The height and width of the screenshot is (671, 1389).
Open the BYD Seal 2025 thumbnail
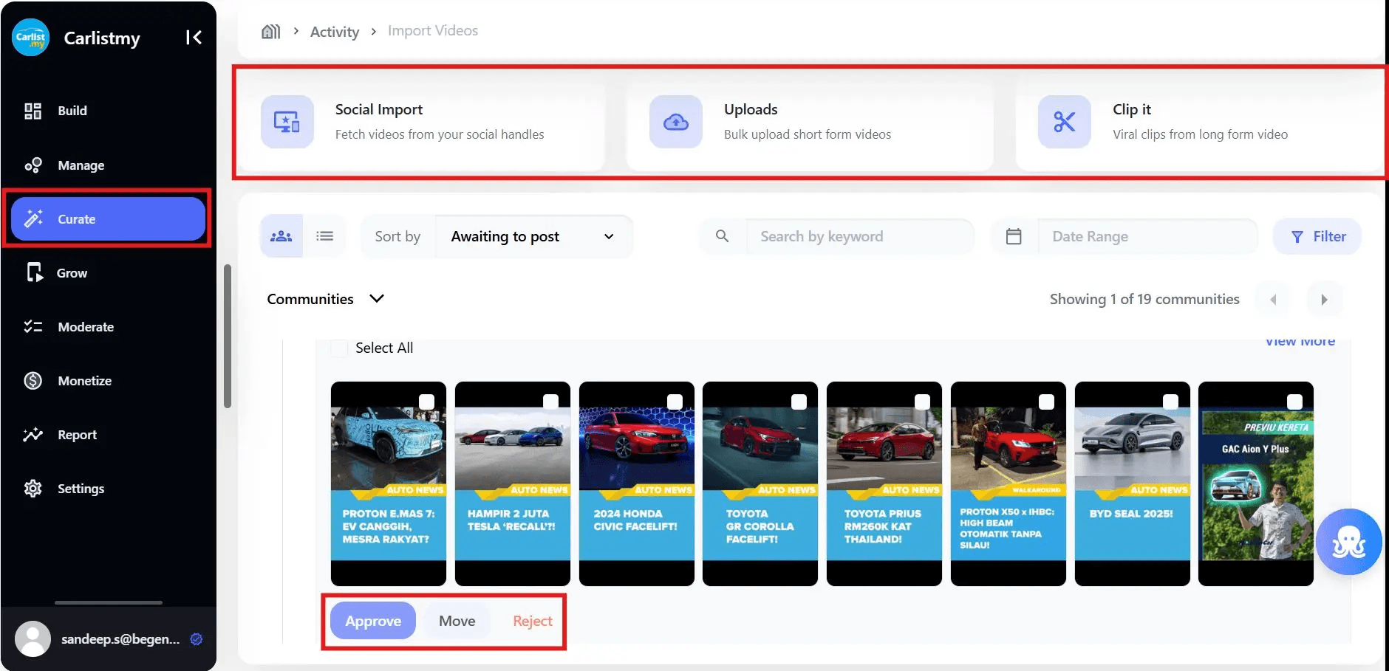tap(1133, 484)
